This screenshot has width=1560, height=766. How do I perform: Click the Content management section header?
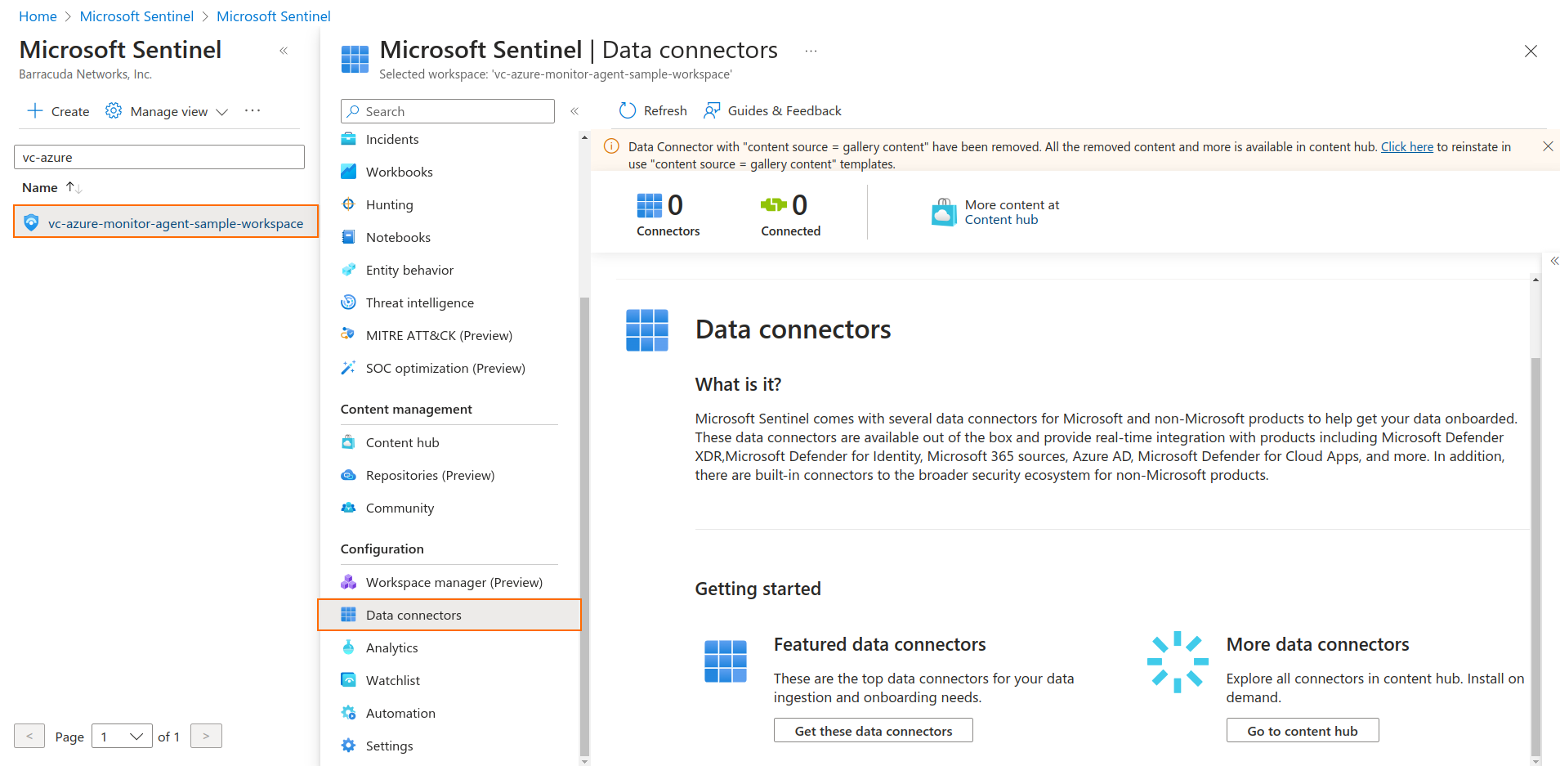pos(406,409)
